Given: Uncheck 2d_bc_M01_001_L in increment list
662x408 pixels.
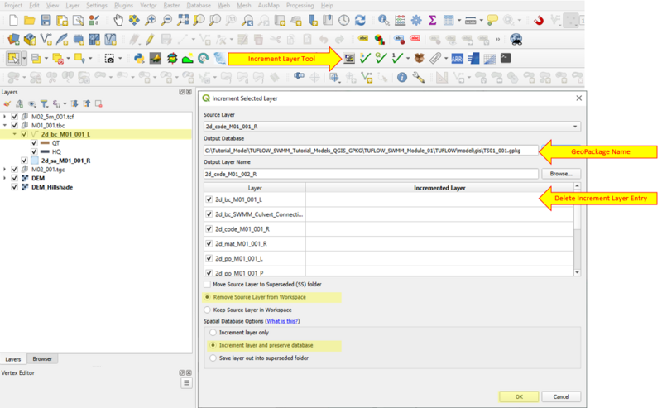Looking at the screenshot, I should pyautogui.click(x=209, y=199).
